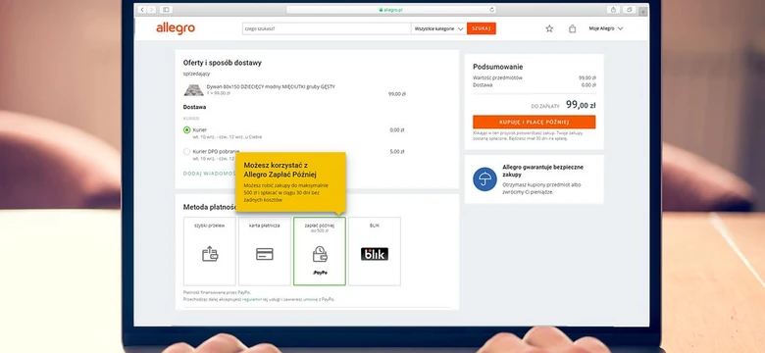Click the allegro.pl address bar

pyautogui.click(x=391, y=10)
